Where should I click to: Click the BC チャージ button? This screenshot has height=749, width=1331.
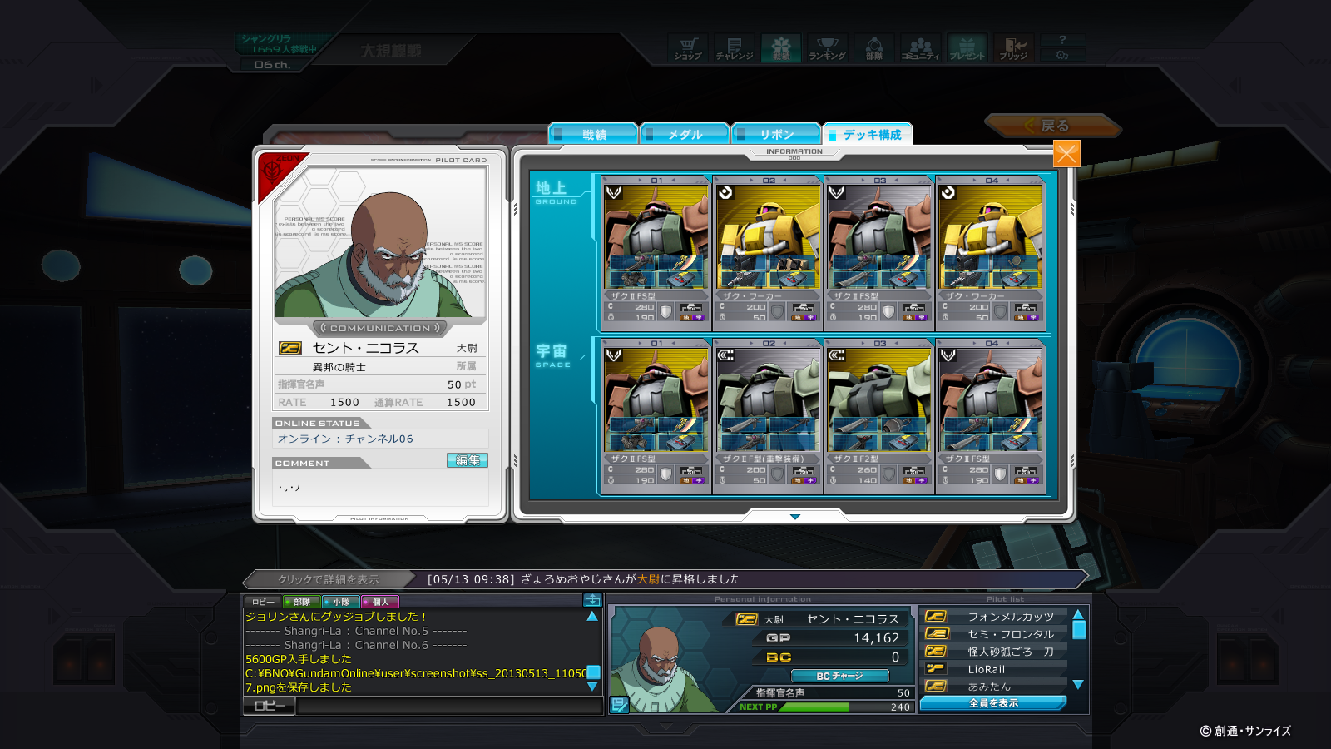(840, 676)
